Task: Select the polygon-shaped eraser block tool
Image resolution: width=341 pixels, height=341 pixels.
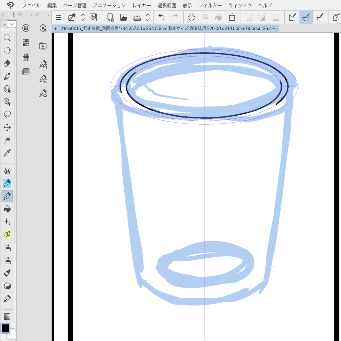Action: (7, 286)
